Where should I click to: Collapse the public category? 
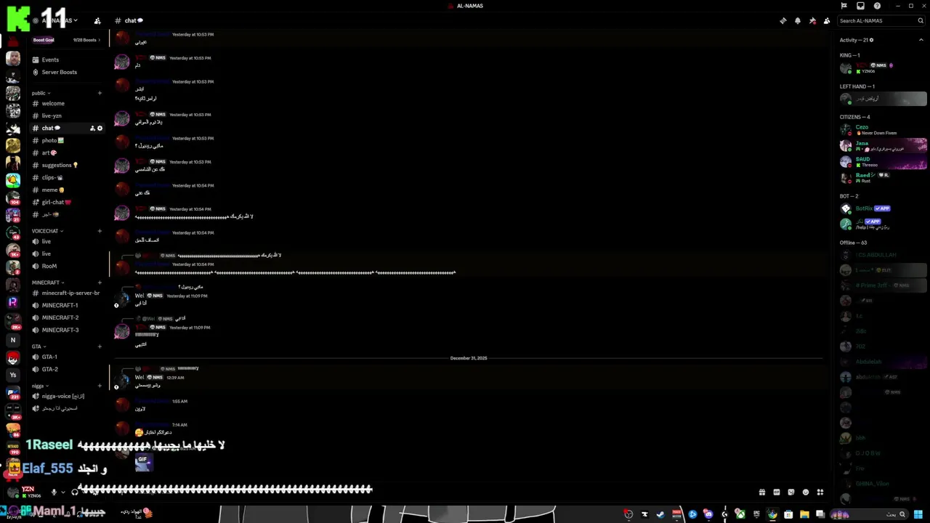point(41,93)
